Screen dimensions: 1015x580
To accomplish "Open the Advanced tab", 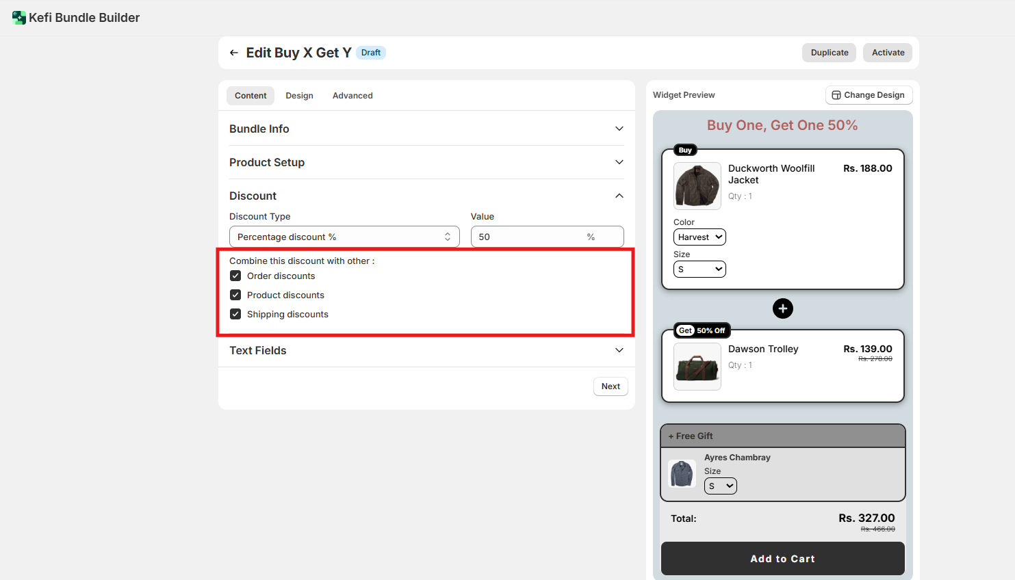I will coord(352,96).
